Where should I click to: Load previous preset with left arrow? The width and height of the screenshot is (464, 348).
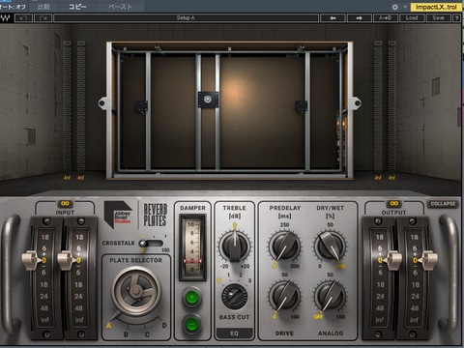click(333, 18)
